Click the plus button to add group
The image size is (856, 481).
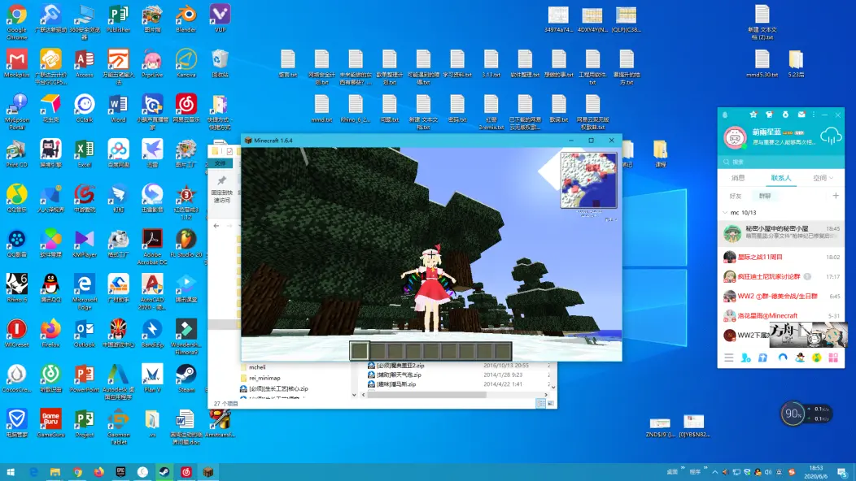click(835, 196)
